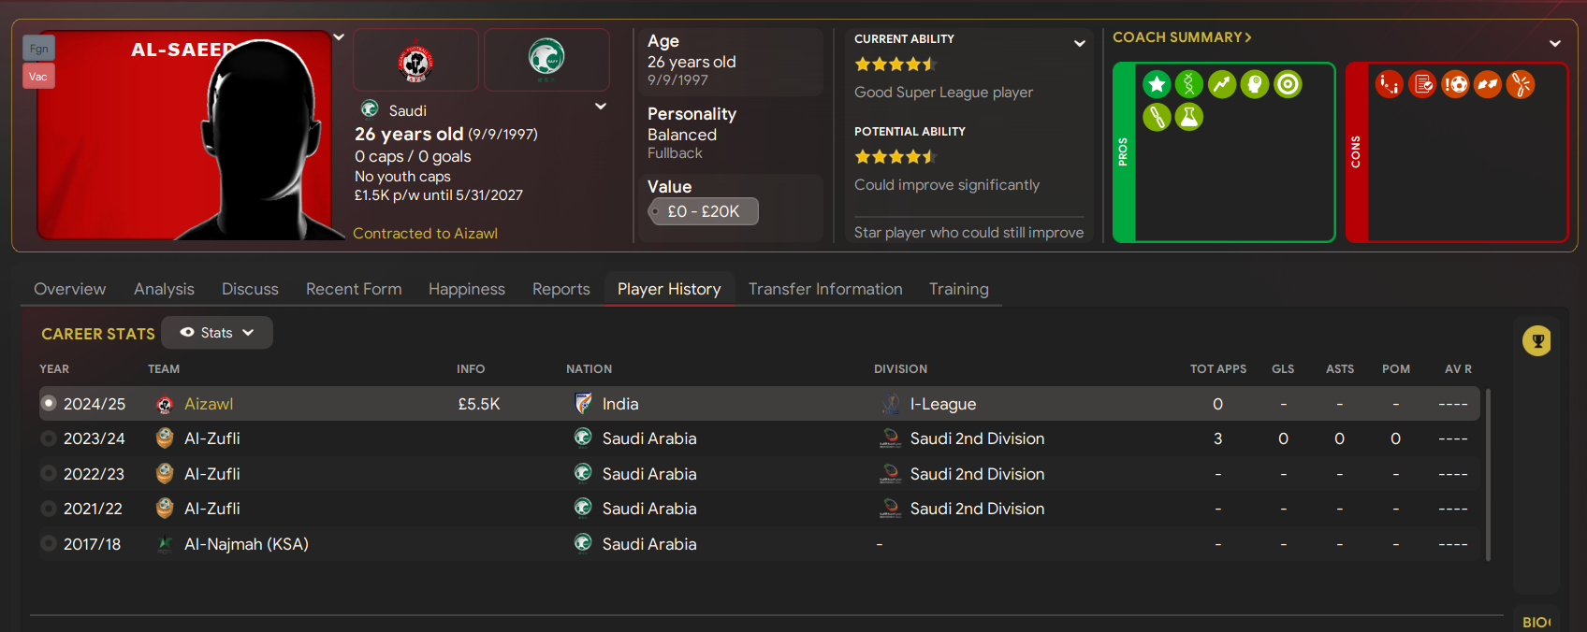1587x632 pixels.
Task: Open the Recent Form tab
Action: 354,289
